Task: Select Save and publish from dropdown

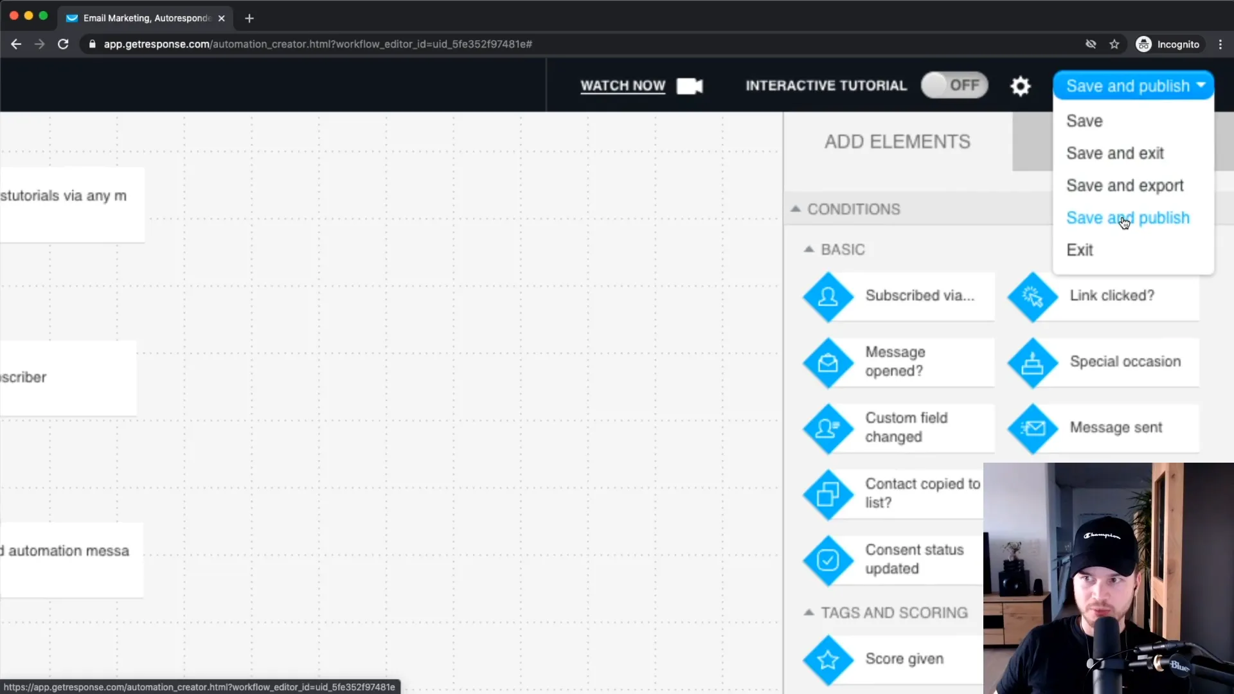Action: tap(1128, 218)
